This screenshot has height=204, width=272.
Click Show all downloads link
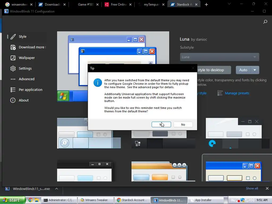click(252, 188)
